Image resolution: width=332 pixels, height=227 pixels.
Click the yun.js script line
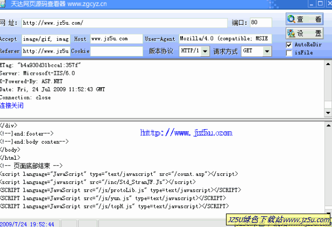pyautogui.click(x=113, y=198)
